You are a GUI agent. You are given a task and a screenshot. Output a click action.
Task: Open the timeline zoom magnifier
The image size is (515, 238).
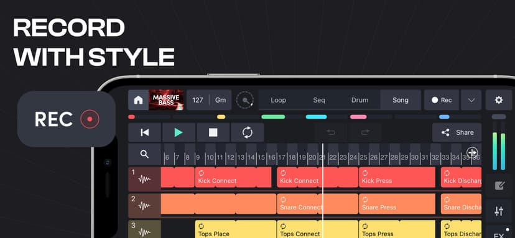pos(144,154)
